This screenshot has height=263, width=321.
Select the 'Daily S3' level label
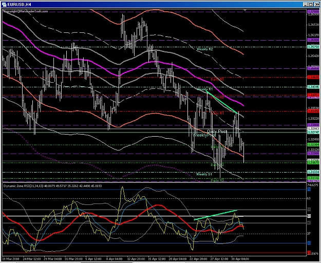point(217,180)
